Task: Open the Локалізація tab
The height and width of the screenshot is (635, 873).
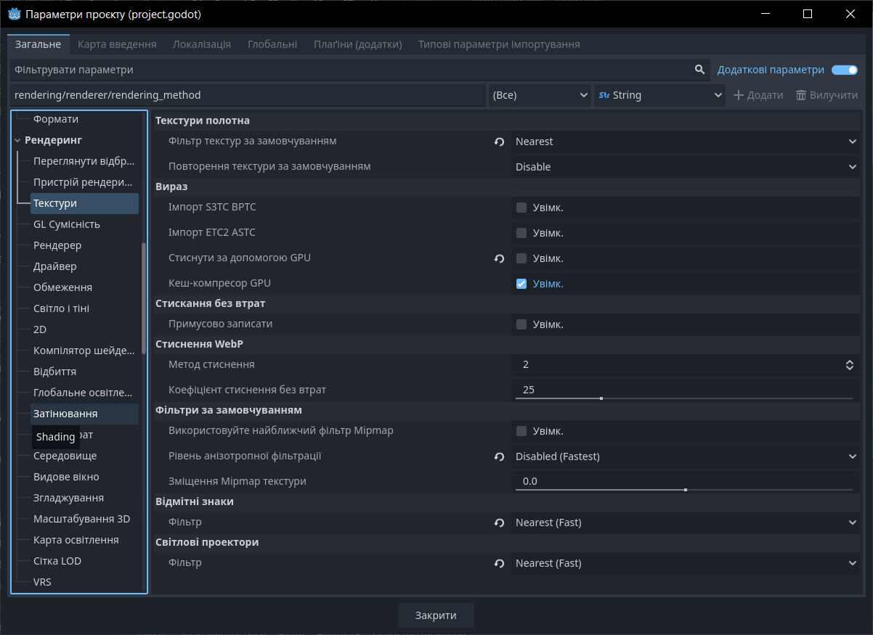Action: pyautogui.click(x=202, y=44)
